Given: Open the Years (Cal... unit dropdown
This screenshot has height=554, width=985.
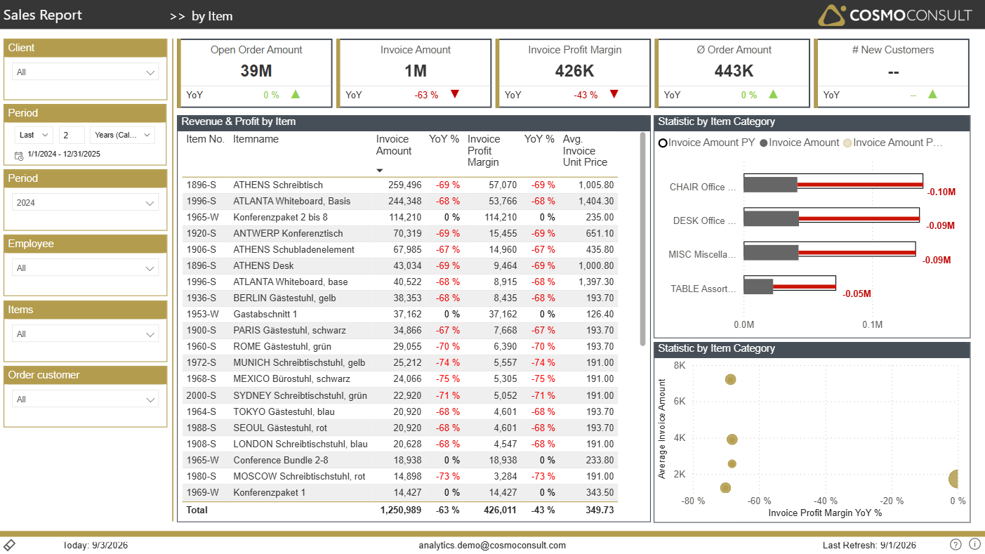Looking at the screenshot, I should (123, 135).
